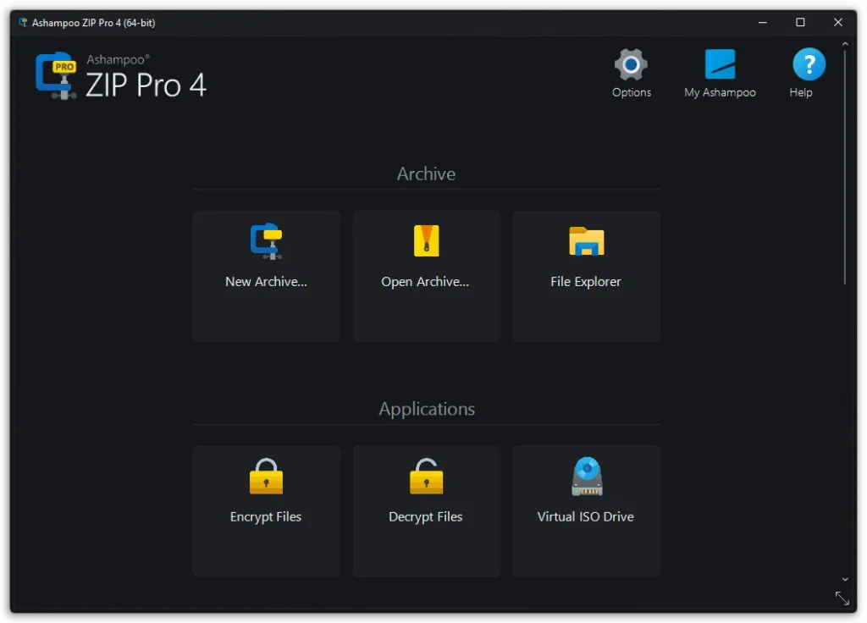Click the Encrypt Files padlock icon

pyautogui.click(x=266, y=476)
